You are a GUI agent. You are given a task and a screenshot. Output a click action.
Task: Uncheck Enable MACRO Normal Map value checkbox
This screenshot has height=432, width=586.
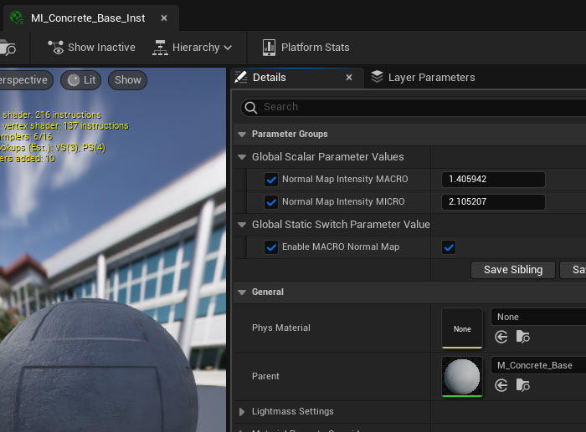[x=449, y=247]
